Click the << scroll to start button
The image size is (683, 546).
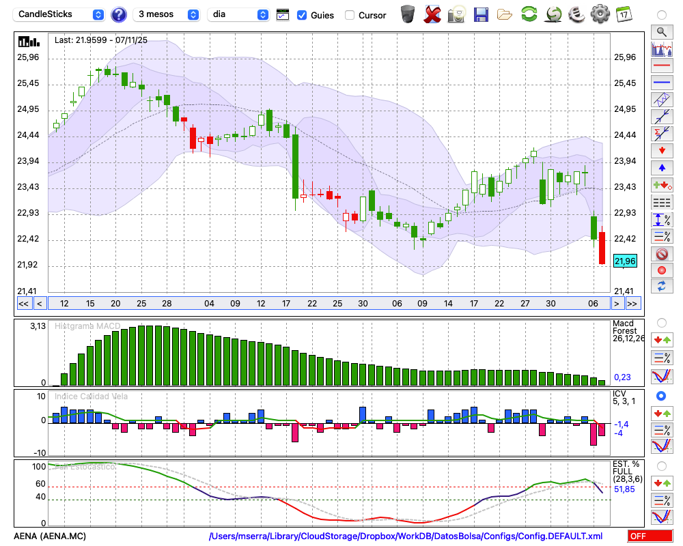click(23, 304)
